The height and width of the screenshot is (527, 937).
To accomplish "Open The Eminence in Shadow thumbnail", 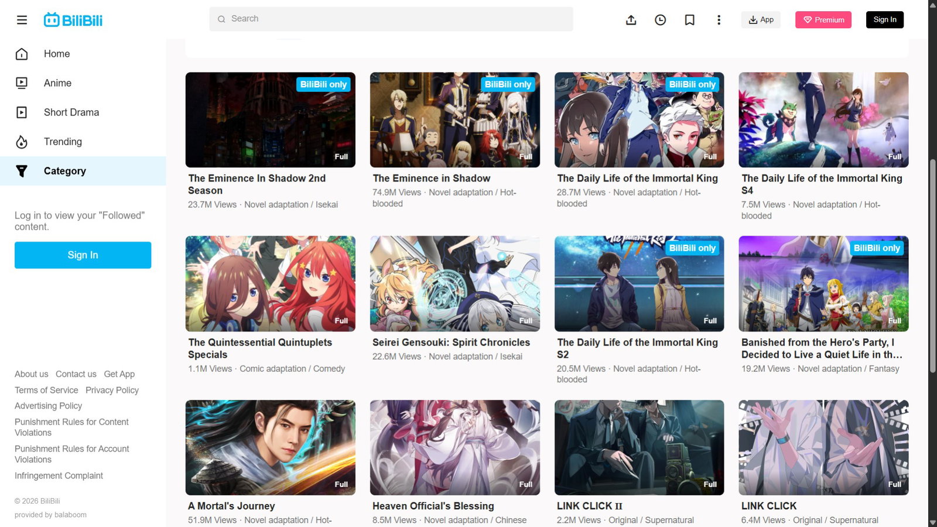I will coord(455,120).
